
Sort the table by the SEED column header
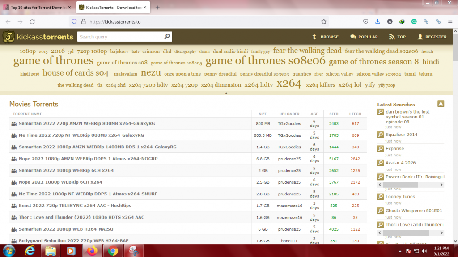[334, 114]
